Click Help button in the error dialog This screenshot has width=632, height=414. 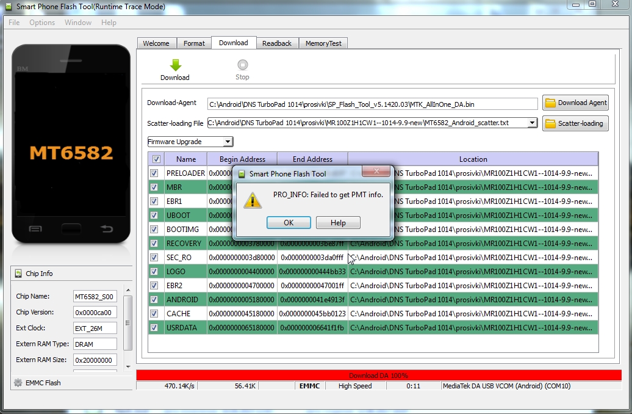click(x=338, y=223)
